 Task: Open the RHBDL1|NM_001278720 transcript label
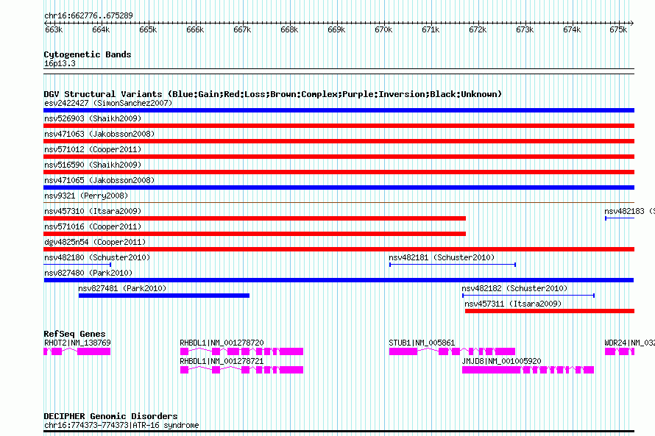[x=222, y=343]
